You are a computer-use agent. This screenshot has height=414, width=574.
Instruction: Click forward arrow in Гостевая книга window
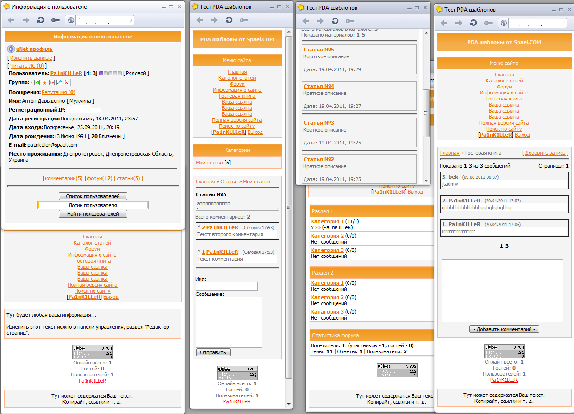[458, 23]
